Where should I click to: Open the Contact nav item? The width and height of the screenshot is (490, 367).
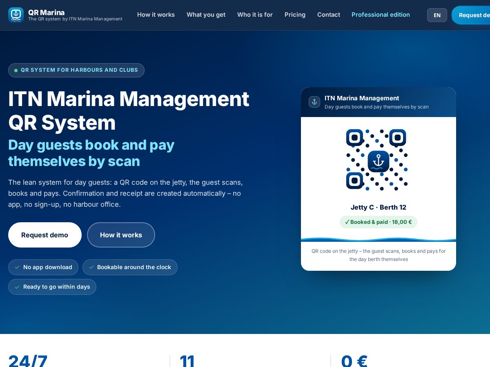pos(329,15)
